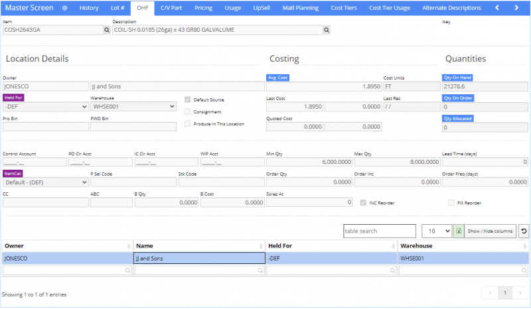Change the table page size dropdown
531x309 pixels.
437,231
